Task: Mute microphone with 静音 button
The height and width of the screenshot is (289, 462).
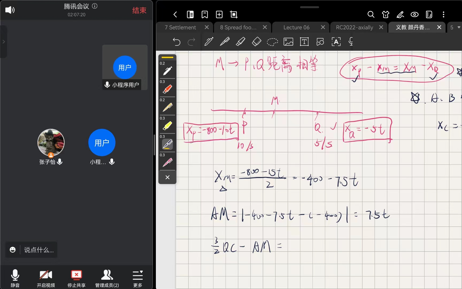Action: point(15,278)
